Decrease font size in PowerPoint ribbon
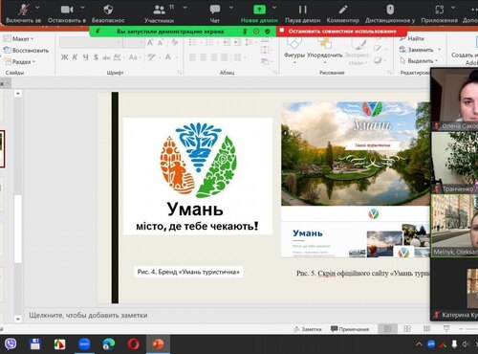Image resolution: width=478 pixels, height=354 pixels. click(161, 42)
